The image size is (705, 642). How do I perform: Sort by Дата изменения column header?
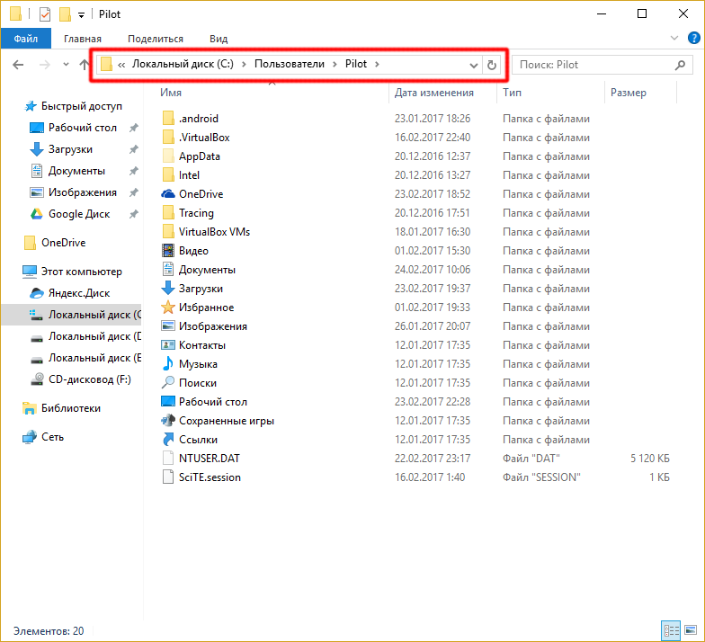coord(433,93)
